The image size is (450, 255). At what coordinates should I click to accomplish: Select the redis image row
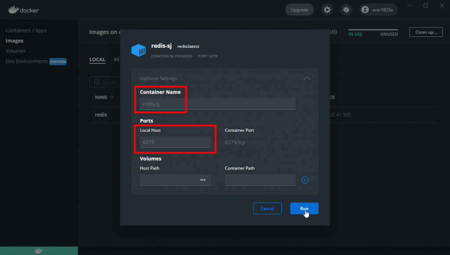pyautogui.click(x=264, y=115)
